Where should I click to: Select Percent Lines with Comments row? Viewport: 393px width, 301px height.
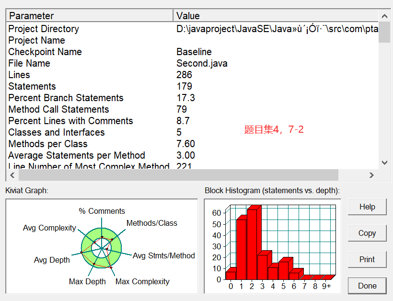pos(192,121)
